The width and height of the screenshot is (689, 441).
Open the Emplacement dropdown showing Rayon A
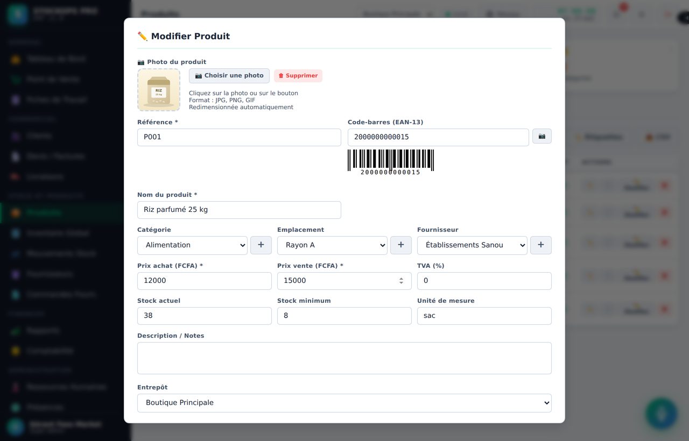pos(332,245)
